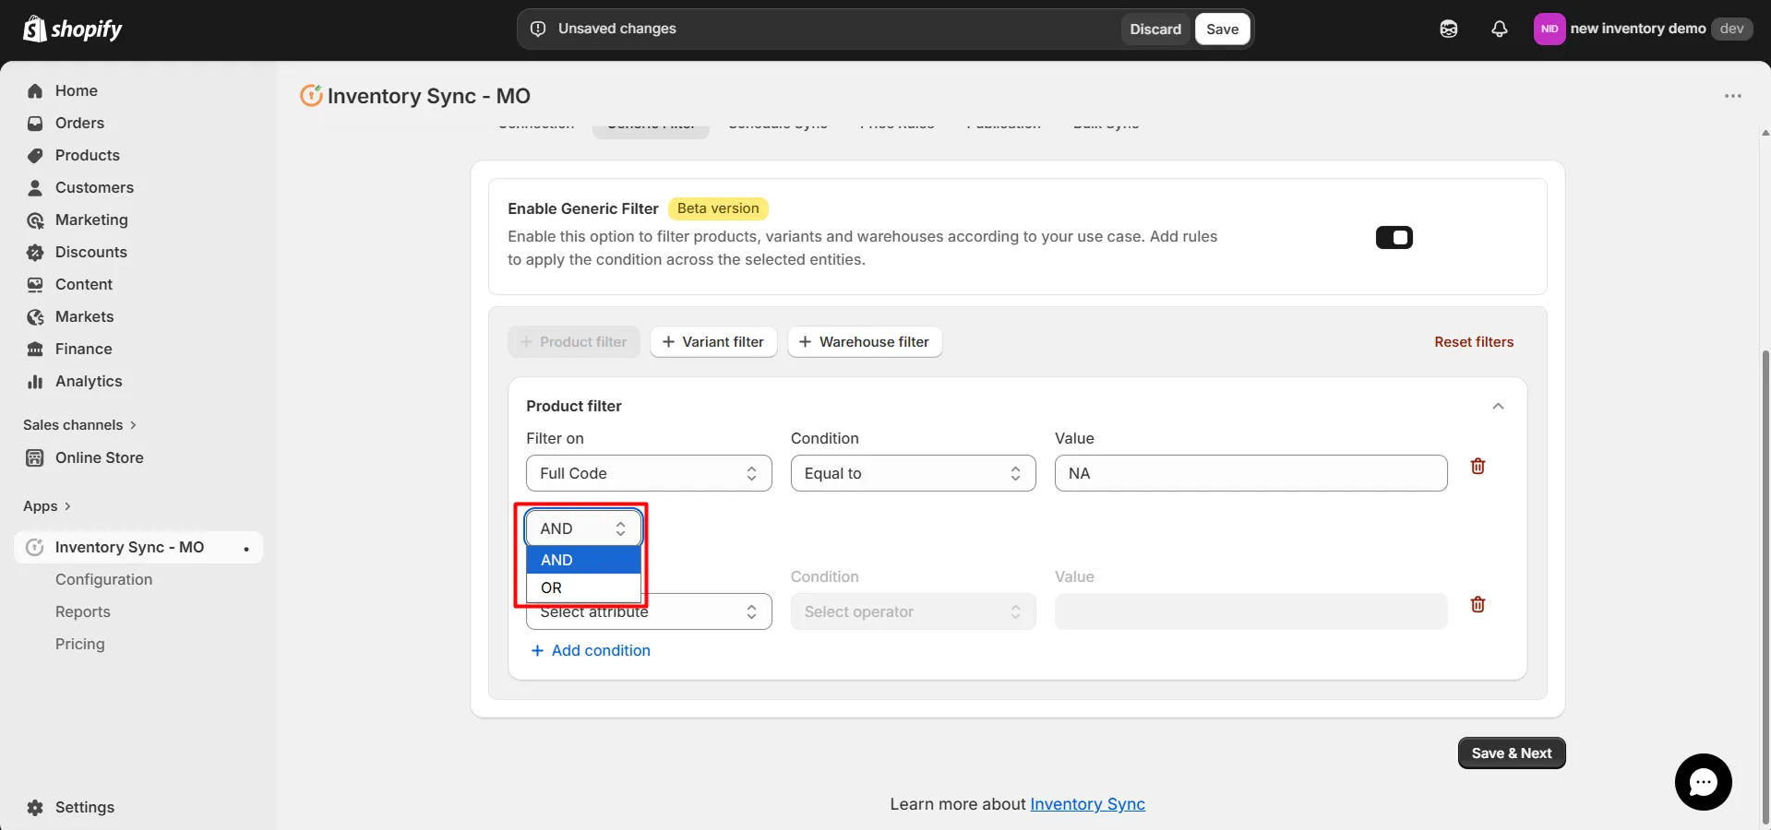The image size is (1771, 830).
Task: Open the Settings gear at sidebar bottom
Action: point(84,807)
